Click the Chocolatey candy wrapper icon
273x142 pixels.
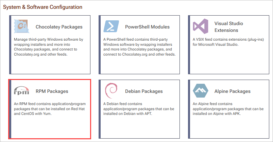(22, 26)
